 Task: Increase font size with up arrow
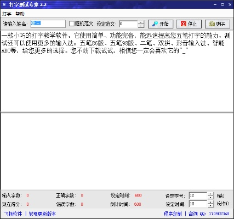[210, 194]
